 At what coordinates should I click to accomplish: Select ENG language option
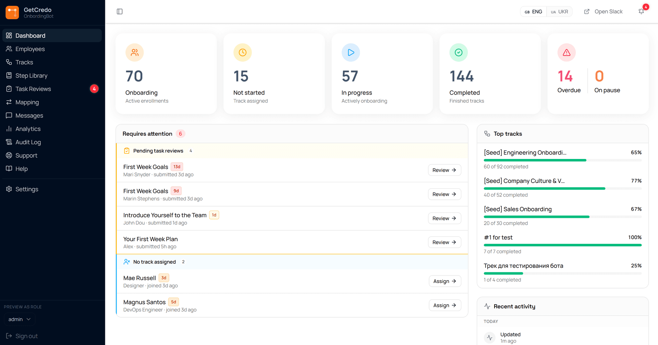coord(533,12)
